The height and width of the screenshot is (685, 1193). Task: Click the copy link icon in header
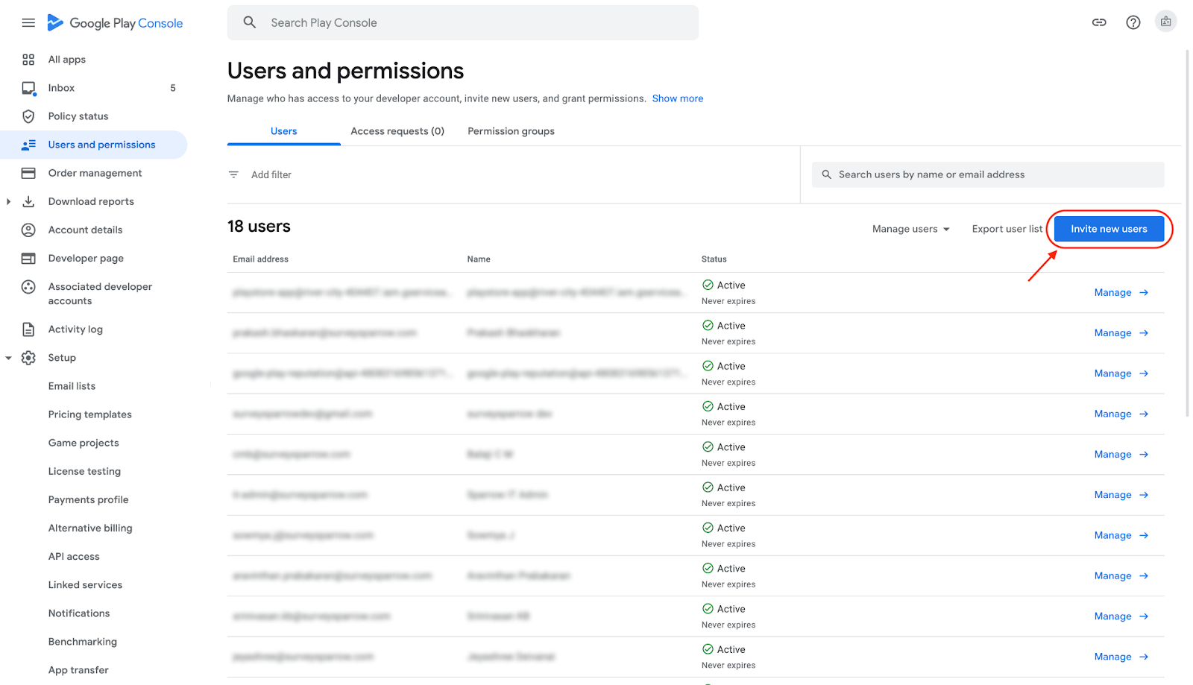pyautogui.click(x=1099, y=22)
